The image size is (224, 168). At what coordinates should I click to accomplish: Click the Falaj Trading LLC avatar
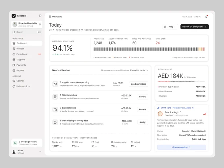click(160, 114)
